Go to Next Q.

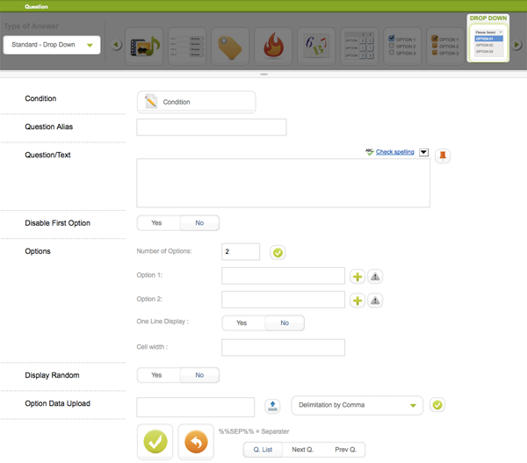[303, 449]
